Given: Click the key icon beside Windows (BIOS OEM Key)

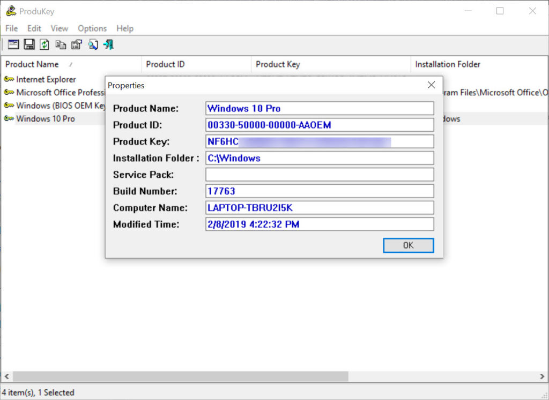Looking at the screenshot, I should pos(9,105).
